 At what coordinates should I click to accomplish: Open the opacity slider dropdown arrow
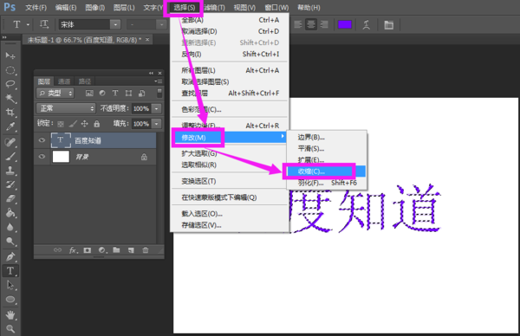(x=156, y=109)
